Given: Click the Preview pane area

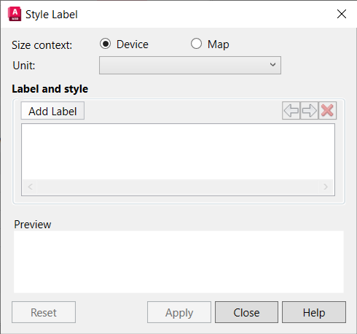Looking at the screenshot, I should tap(178, 262).
